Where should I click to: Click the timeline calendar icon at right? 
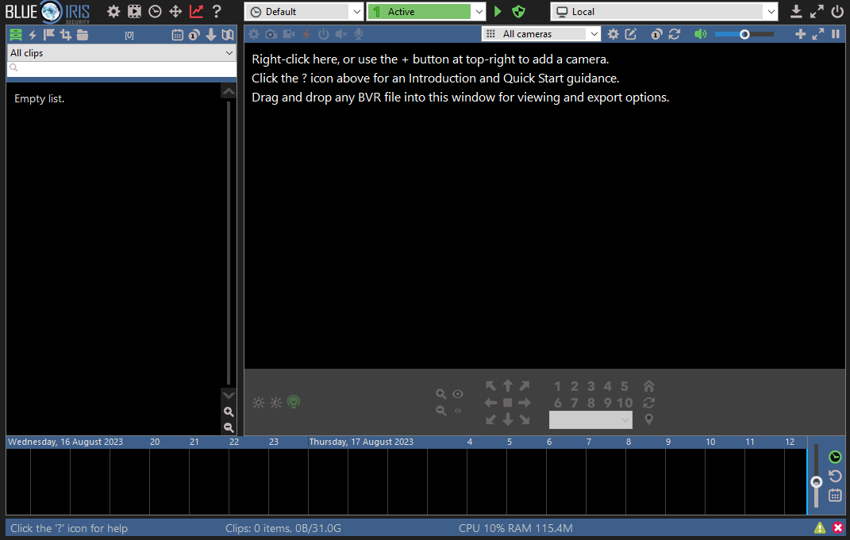pos(836,495)
